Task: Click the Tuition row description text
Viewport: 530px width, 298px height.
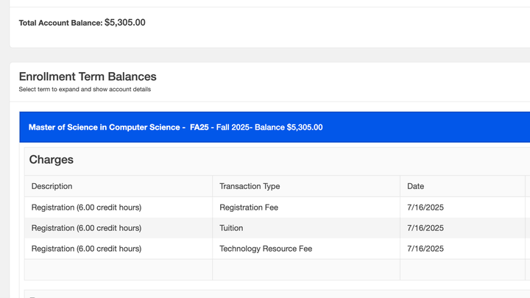Action: [x=86, y=228]
